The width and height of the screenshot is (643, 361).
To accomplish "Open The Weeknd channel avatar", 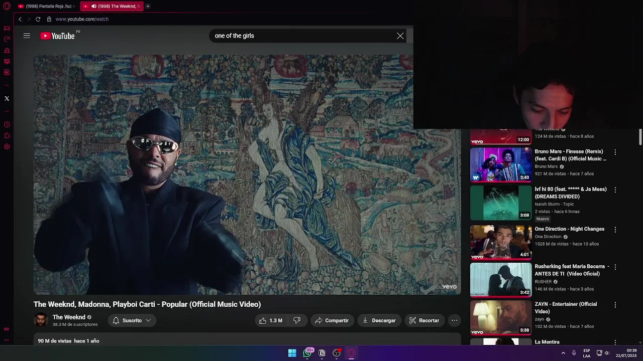I will [41, 320].
